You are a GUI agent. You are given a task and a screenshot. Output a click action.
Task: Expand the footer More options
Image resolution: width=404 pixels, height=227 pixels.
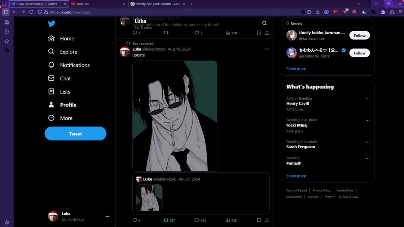[330, 197]
